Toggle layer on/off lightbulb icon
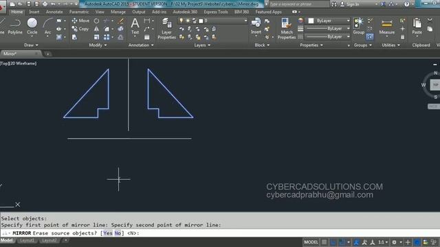This screenshot has width=440, height=247. [181, 21]
